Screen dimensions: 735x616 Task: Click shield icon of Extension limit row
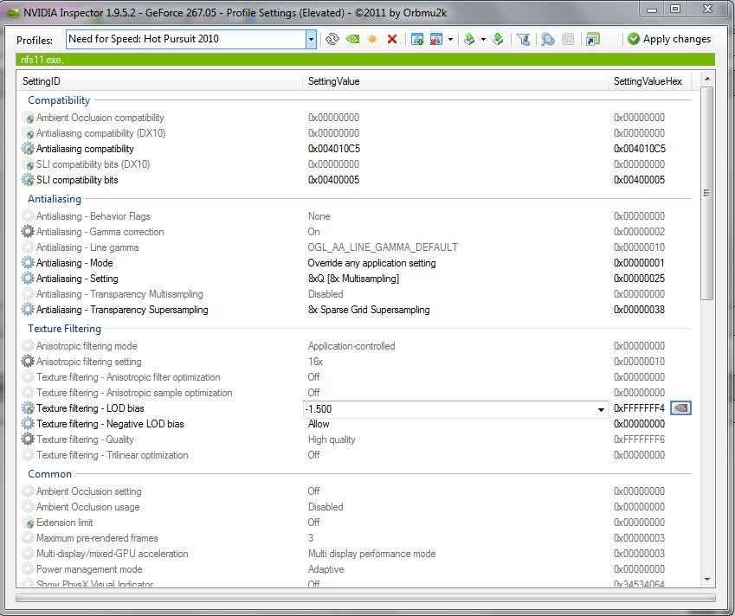(x=29, y=523)
